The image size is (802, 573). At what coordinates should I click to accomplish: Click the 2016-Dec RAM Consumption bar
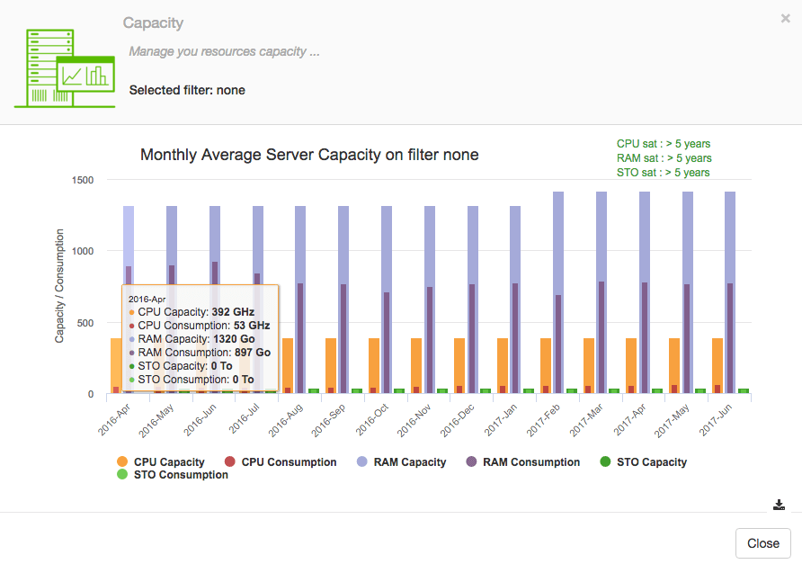tap(472, 337)
